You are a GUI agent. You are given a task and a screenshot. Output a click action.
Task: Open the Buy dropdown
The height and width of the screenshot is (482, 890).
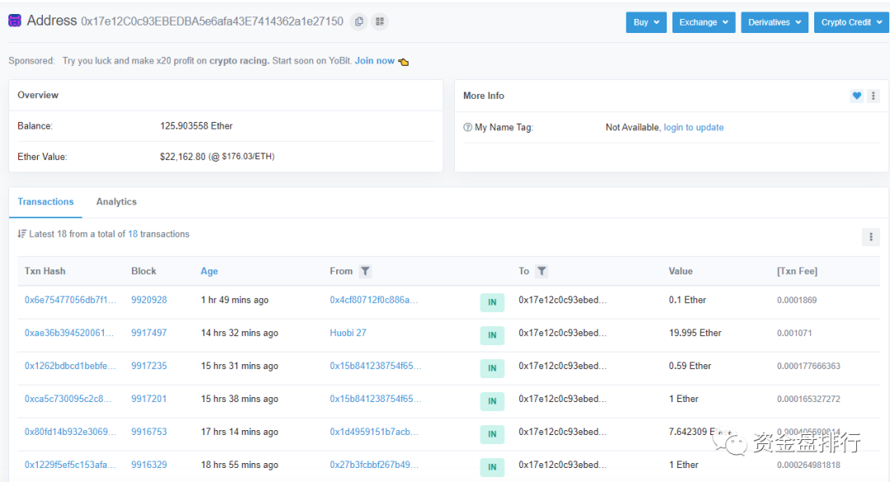[646, 22]
